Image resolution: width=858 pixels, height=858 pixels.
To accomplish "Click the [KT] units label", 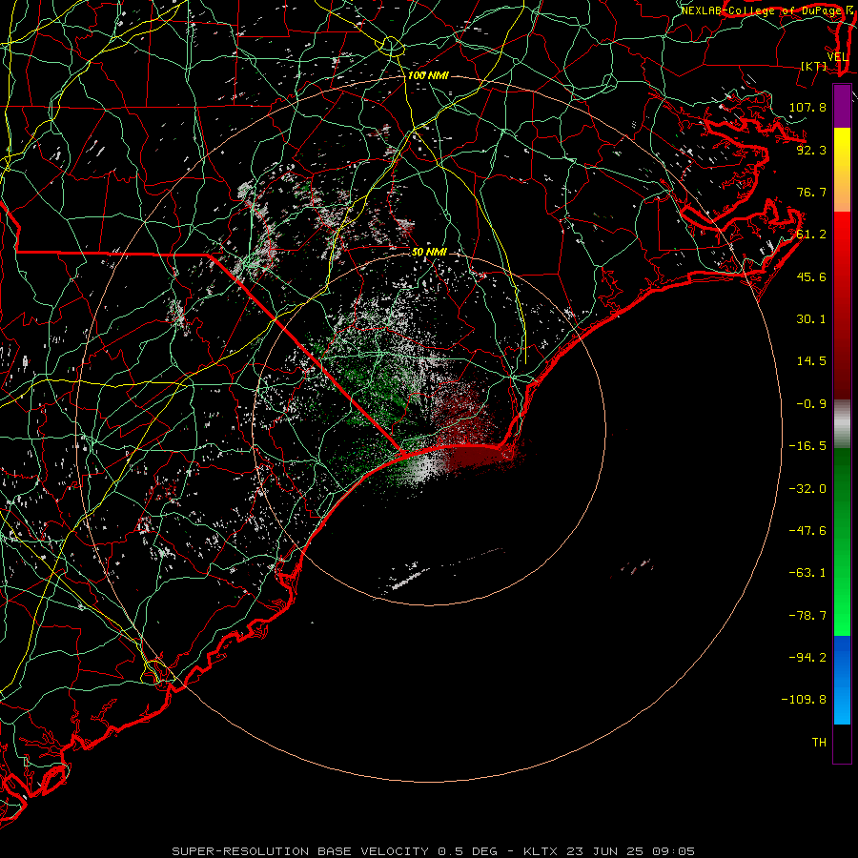I will [x=814, y=66].
